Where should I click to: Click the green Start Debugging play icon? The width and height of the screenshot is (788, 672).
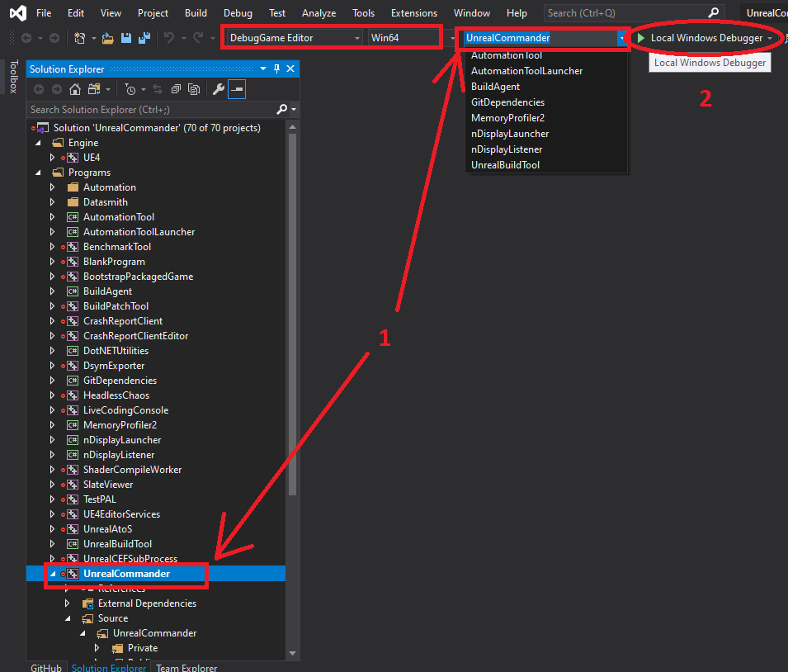pos(641,38)
